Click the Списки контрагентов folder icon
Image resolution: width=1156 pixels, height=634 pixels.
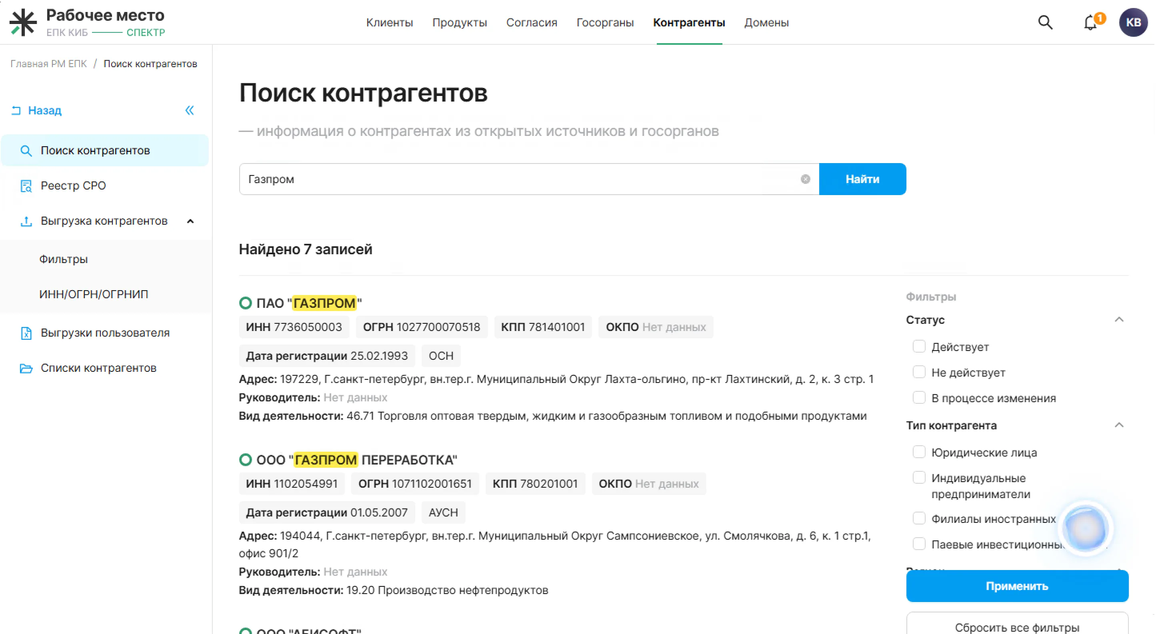pyautogui.click(x=26, y=368)
